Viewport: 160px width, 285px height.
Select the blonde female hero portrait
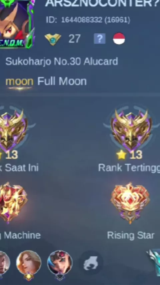(29, 263)
